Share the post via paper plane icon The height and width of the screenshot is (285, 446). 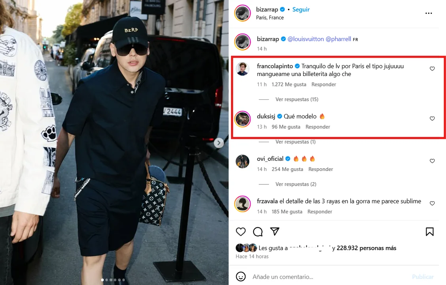pyautogui.click(x=275, y=232)
